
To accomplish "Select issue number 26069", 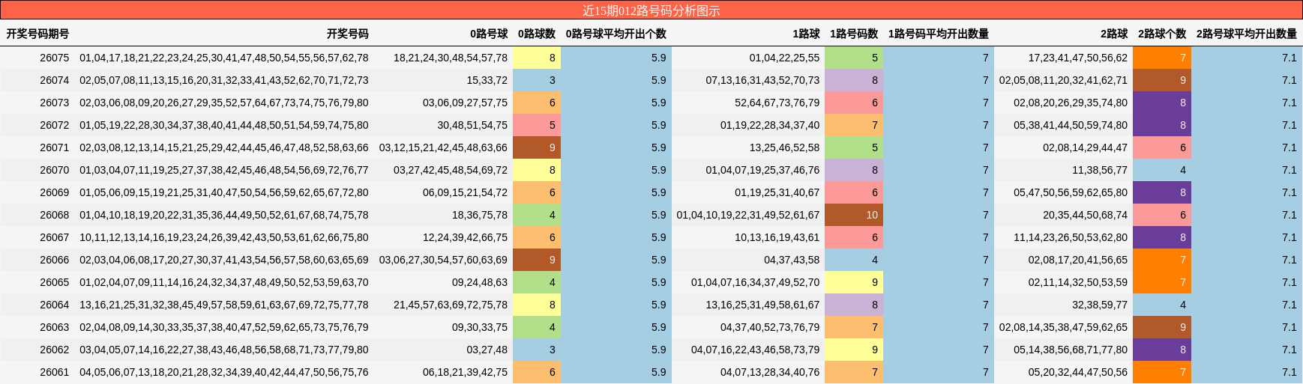I will pyautogui.click(x=54, y=192).
